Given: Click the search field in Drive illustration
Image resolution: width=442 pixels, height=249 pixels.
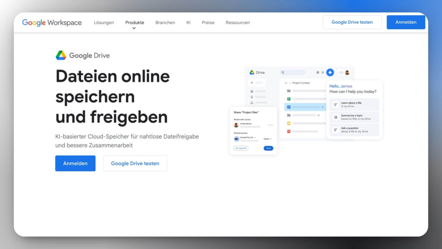Looking at the screenshot, I should [293, 73].
